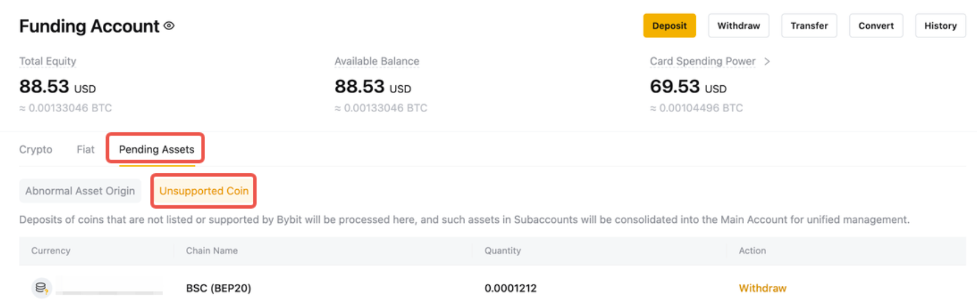Open the Withdraw button at top
The width and height of the screenshot is (977, 308).
pos(738,26)
